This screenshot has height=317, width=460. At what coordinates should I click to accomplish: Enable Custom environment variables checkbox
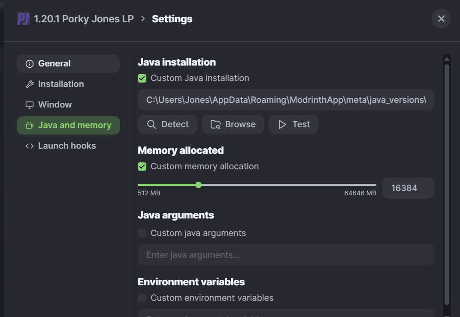coord(142,298)
